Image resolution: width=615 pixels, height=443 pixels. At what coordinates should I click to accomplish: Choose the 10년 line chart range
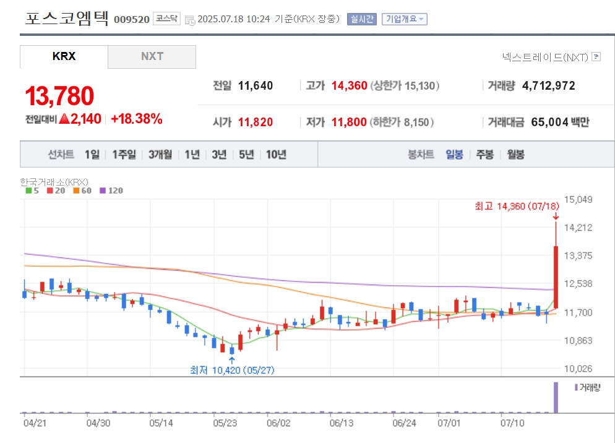tap(276, 154)
